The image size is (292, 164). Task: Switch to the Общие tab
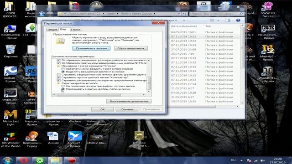52,30
